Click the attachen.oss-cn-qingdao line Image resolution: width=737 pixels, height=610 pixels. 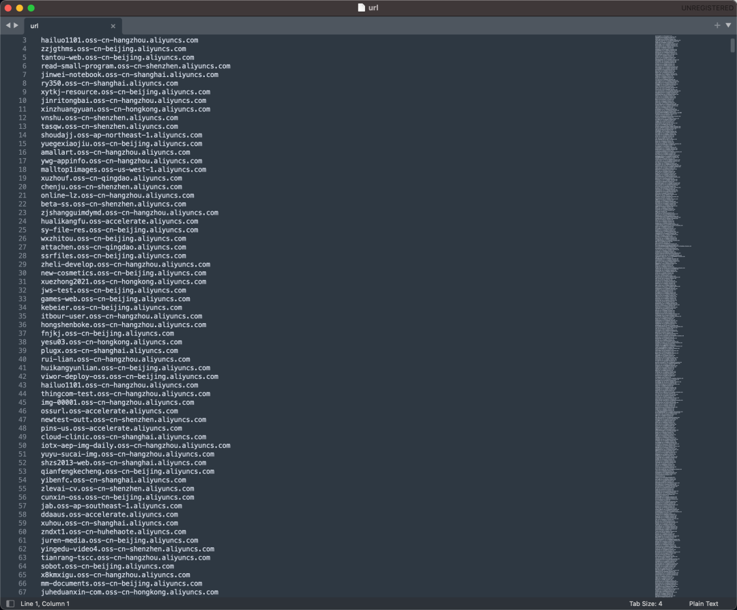(113, 247)
